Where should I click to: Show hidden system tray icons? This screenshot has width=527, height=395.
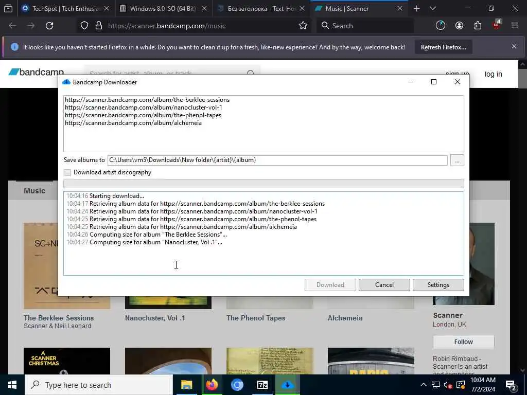click(424, 385)
